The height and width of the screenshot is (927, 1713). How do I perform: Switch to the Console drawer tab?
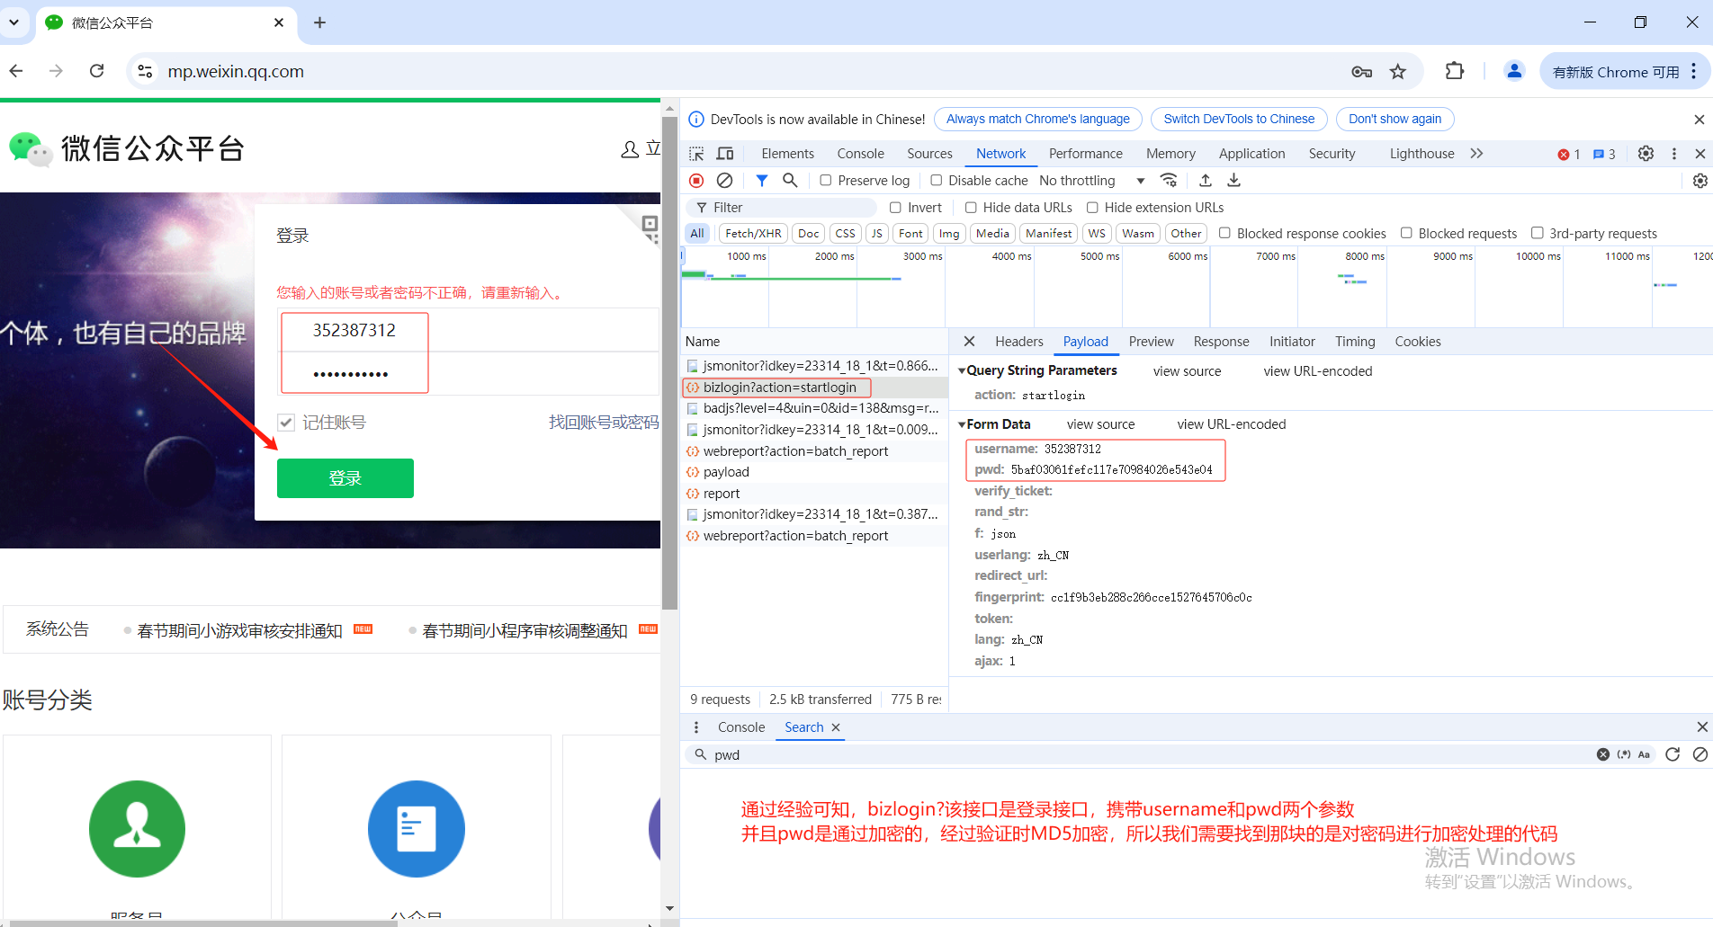741,727
